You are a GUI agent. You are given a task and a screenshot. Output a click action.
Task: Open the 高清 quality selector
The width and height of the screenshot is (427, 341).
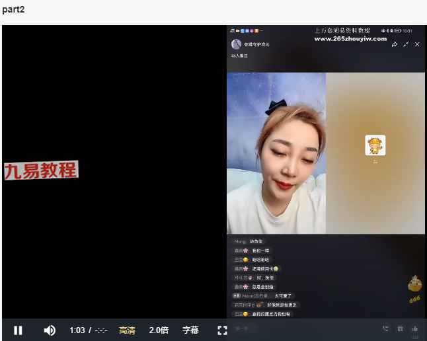coord(127,330)
